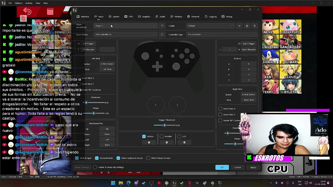
Task: Open Motion settings gear
Action: click(149, 142)
